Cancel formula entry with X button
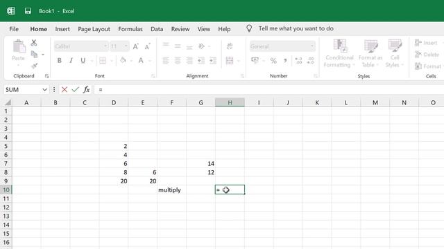 (x=65, y=90)
